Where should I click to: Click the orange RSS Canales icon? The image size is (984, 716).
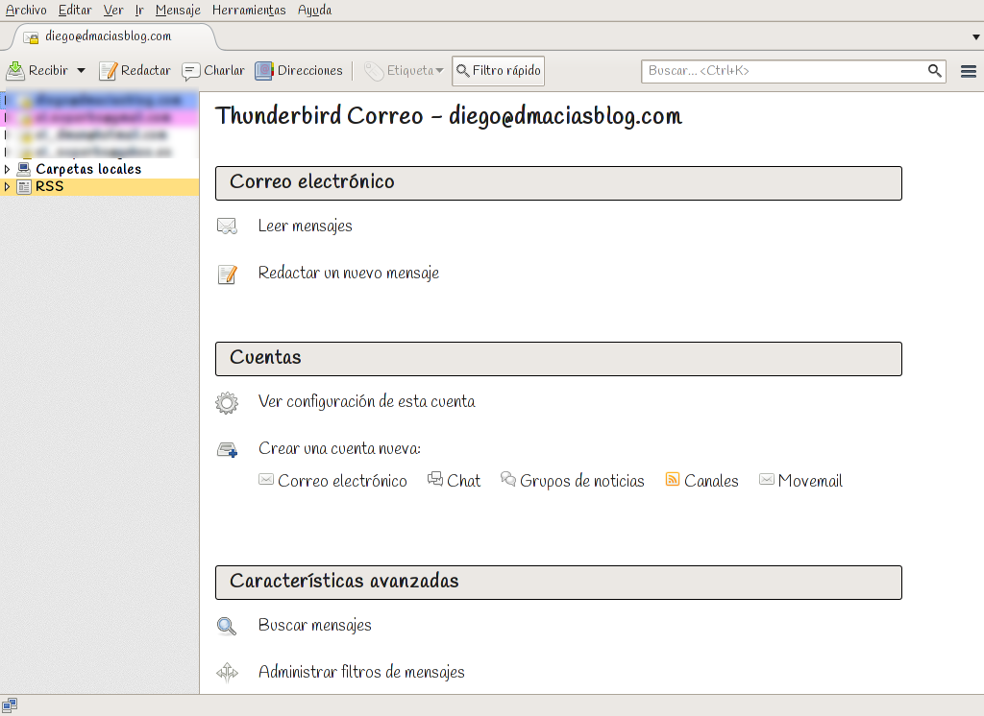(x=672, y=480)
